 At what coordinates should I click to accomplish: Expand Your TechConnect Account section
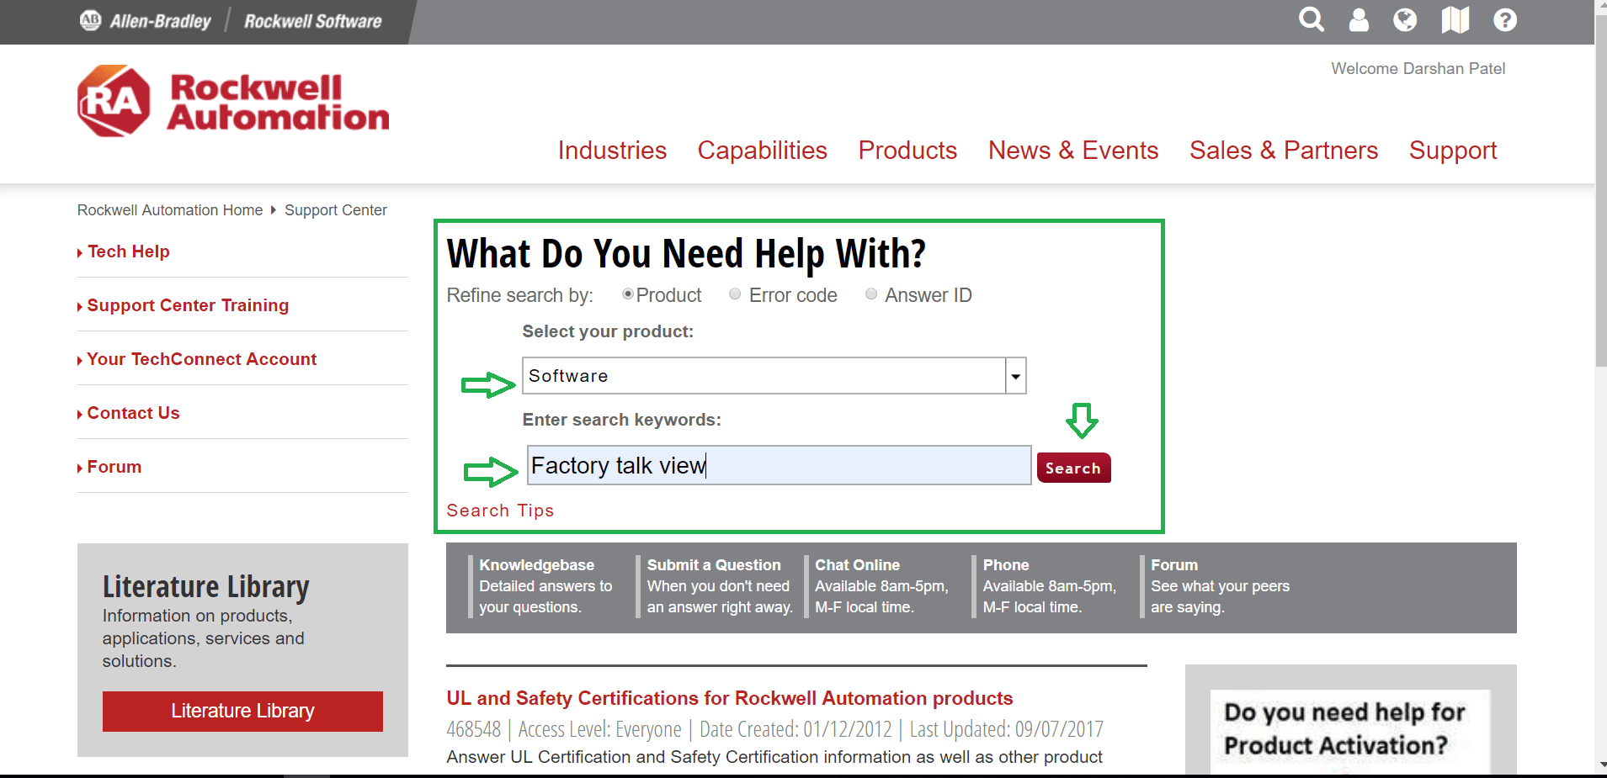(x=201, y=359)
